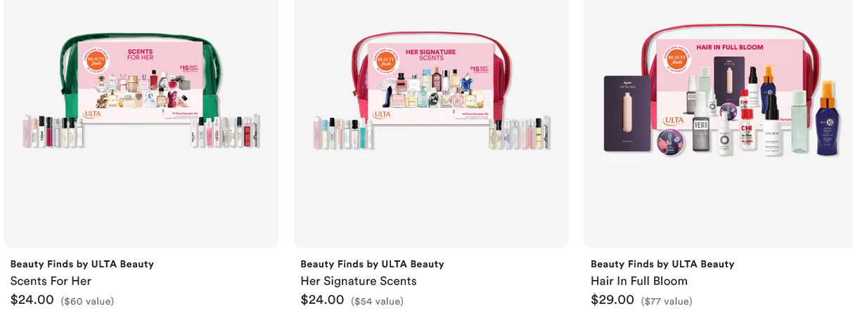853x327 pixels.
Task: Click the ($77 value) text
Action: (x=667, y=301)
